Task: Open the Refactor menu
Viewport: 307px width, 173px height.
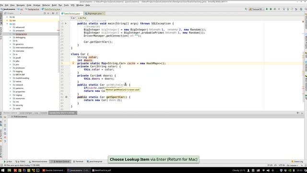Action: pos(46,5)
